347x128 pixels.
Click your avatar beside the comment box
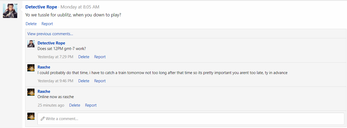click(31, 116)
